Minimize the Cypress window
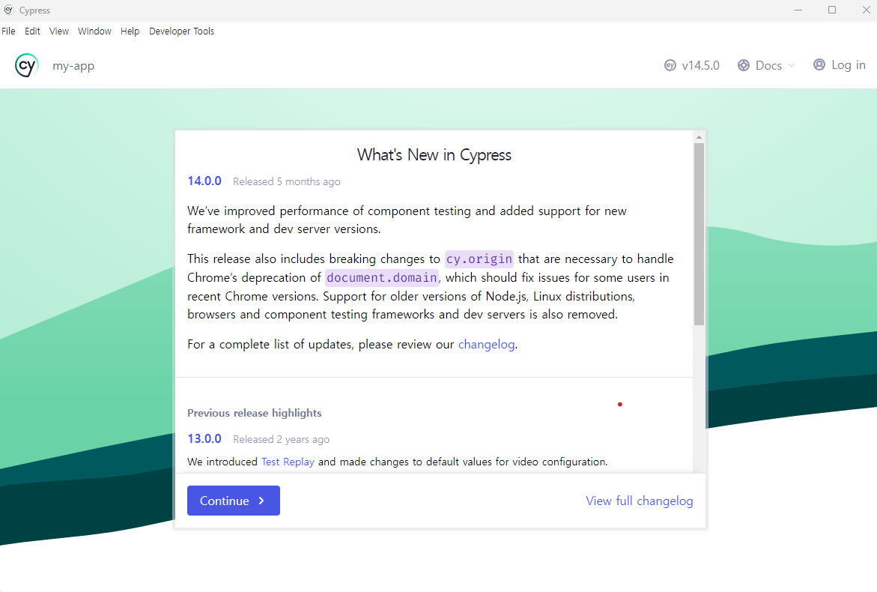 [798, 10]
